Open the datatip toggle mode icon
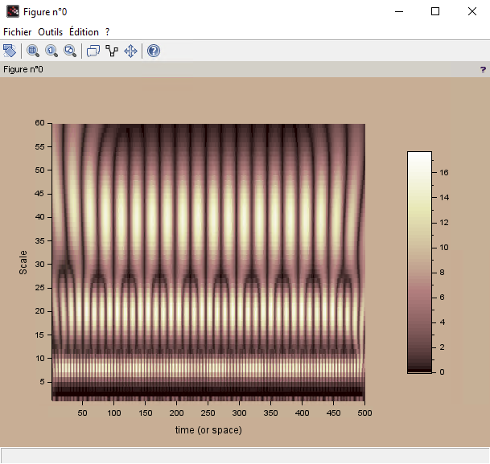The height and width of the screenshot is (464, 490). point(93,51)
